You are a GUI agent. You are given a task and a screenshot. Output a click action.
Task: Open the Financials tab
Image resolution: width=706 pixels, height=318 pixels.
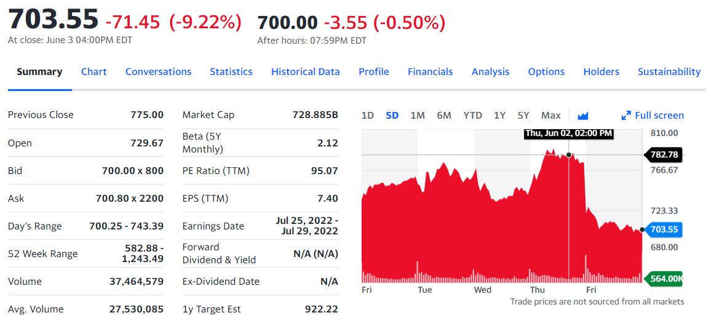pyautogui.click(x=430, y=72)
